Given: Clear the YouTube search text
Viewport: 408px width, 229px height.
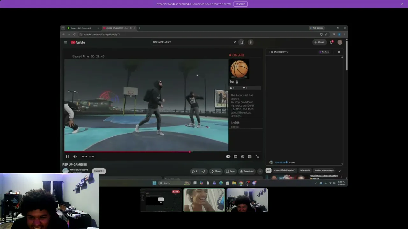Looking at the screenshot, I should 235,42.
